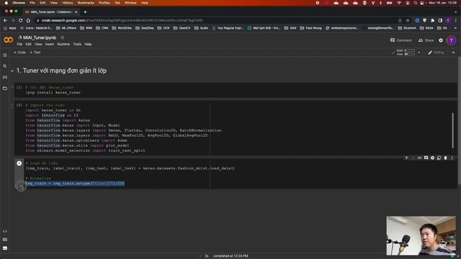Select the MiAI_Tuner.ipynb browser tab
Screen dimensions: 461x259
[x=51, y=12]
